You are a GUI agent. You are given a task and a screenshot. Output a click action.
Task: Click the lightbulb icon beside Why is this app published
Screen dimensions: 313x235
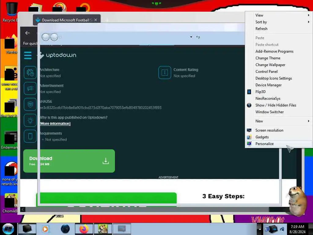point(30,120)
